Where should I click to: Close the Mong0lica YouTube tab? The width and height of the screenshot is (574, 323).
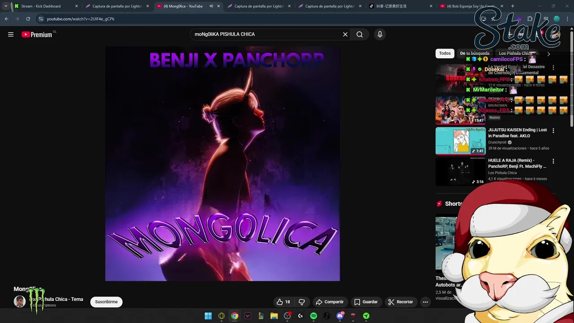[219, 6]
